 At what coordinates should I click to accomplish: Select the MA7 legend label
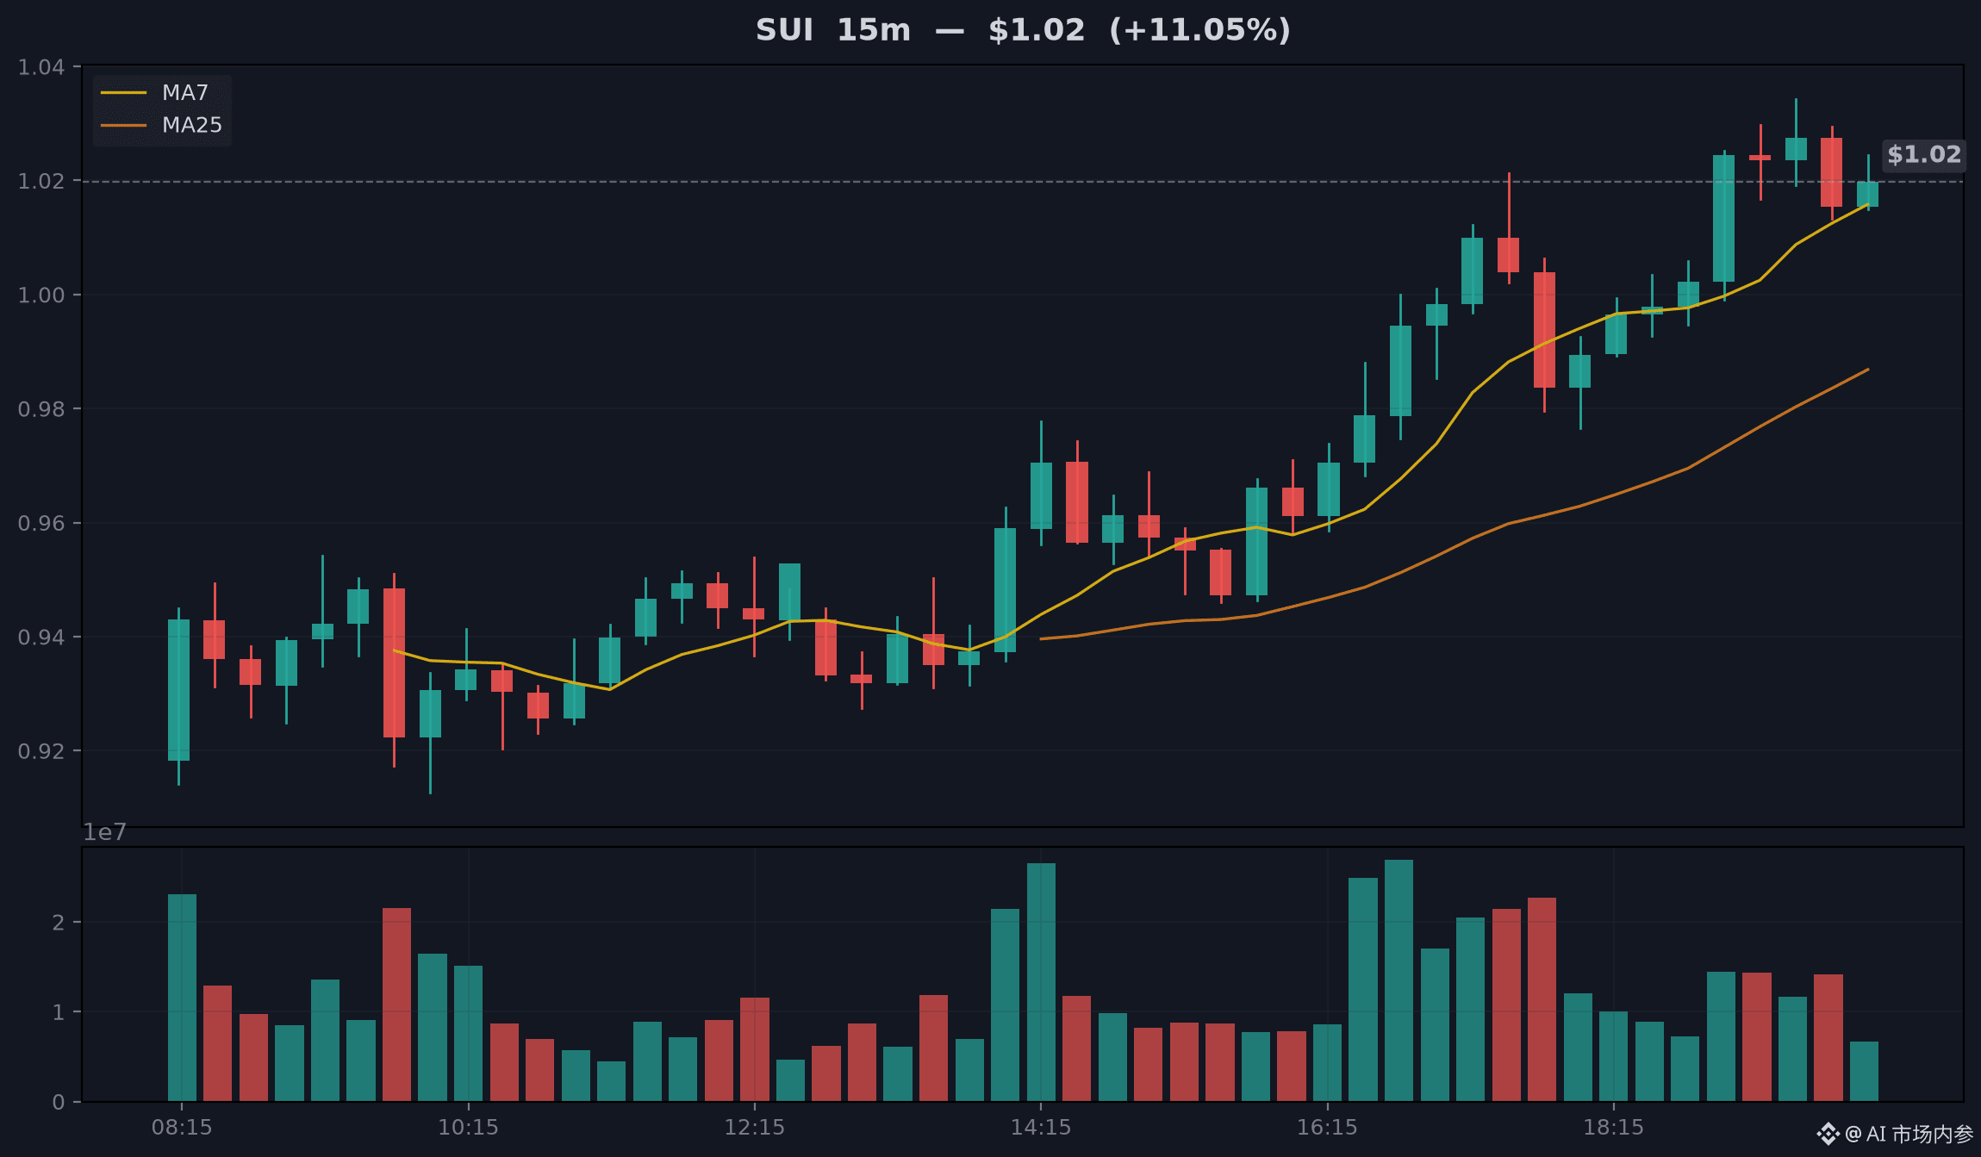pyautogui.click(x=185, y=92)
